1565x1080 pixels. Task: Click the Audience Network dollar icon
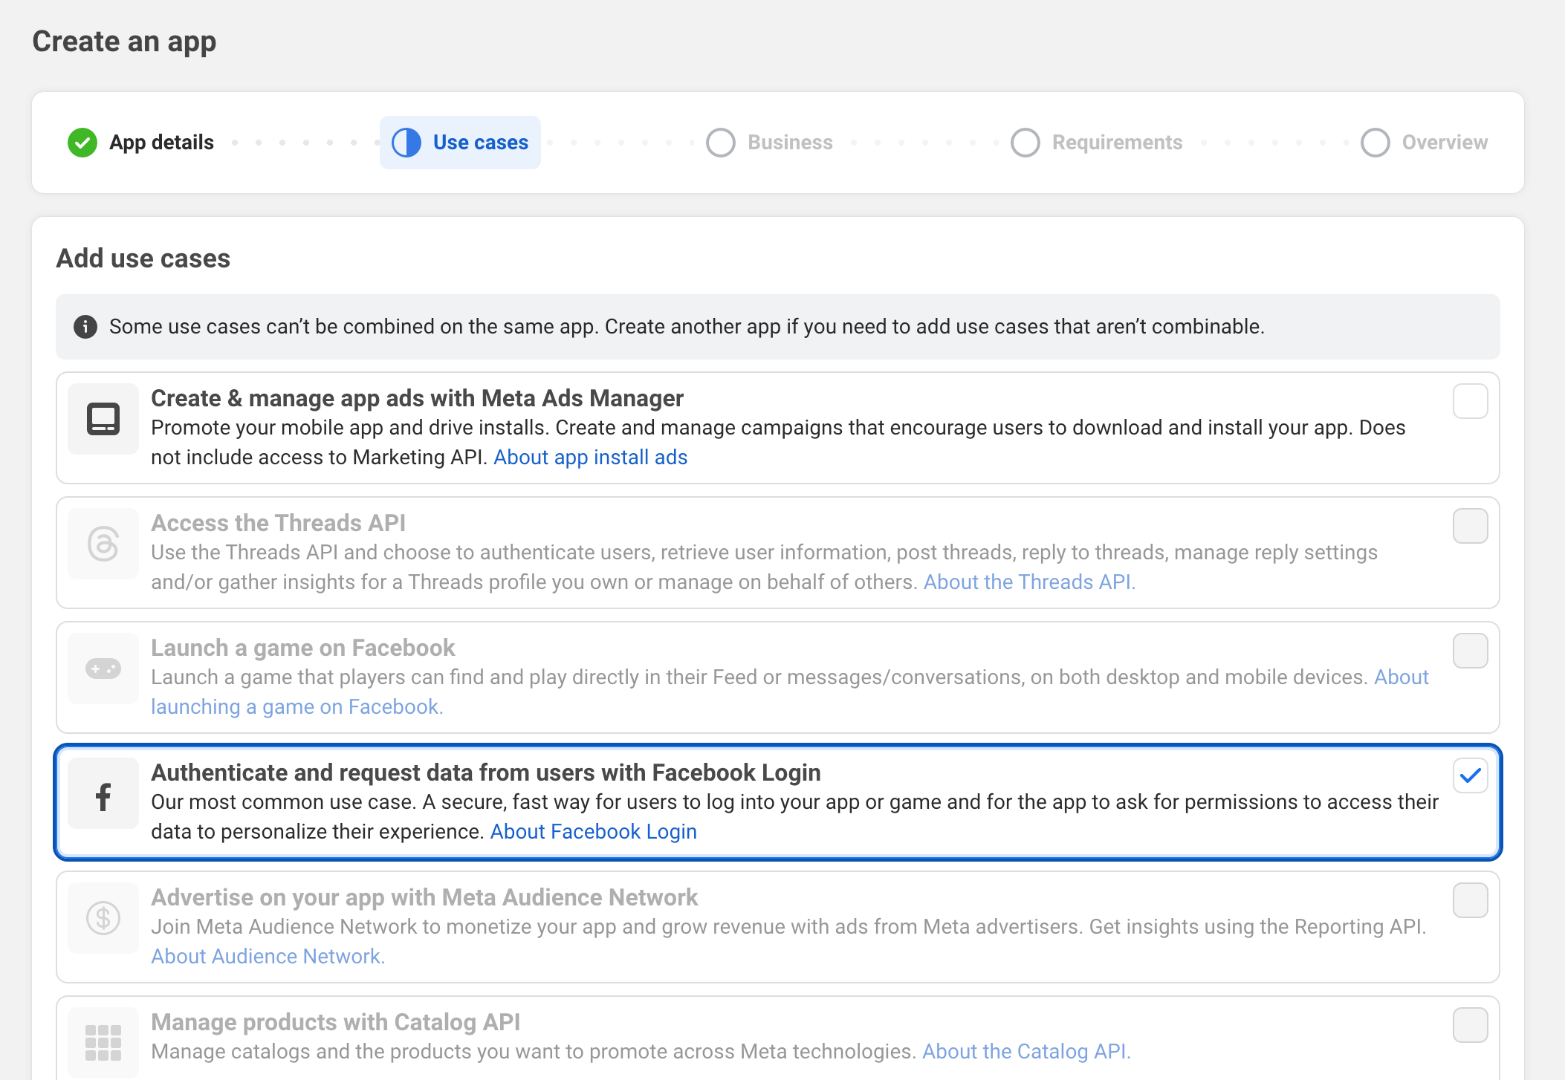click(x=103, y=918)
